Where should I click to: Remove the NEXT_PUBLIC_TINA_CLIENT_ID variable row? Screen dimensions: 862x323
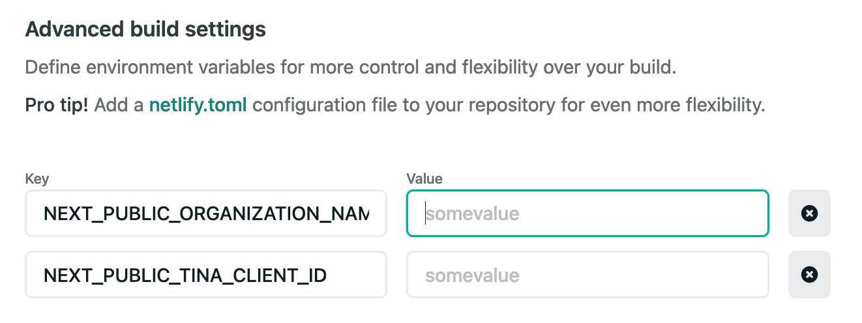(809, 275)
